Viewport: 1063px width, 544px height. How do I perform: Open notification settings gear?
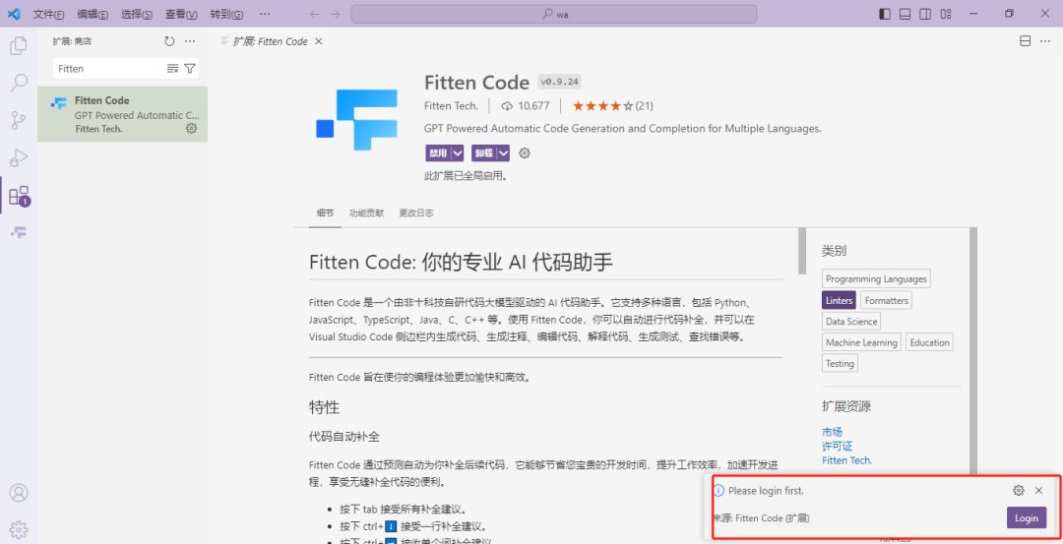(x=1019, y=490)
